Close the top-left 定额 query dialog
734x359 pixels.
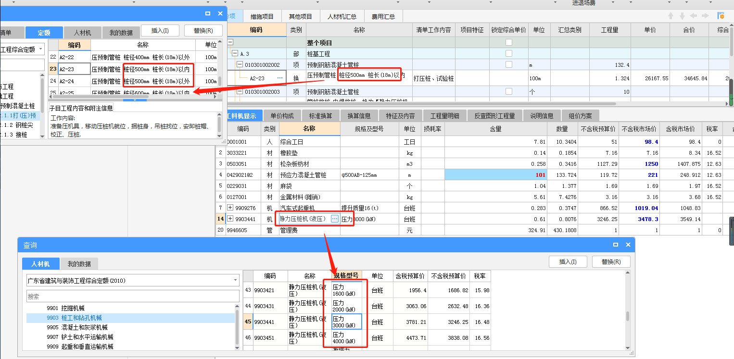tap(220, 14)
